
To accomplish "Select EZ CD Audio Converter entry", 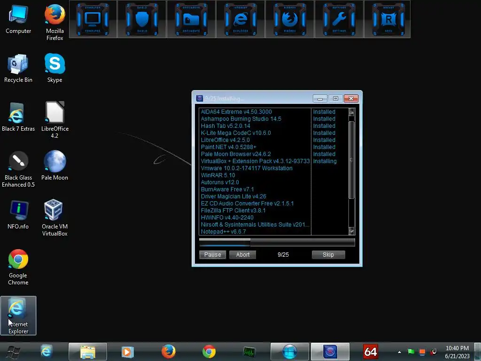I will pyautogui.click(x=247, y=204).
